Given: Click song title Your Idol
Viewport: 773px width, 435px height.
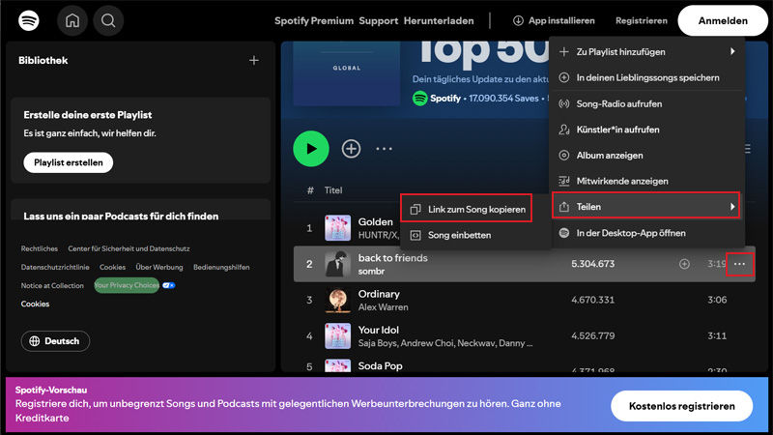Looking at the screenshot, I should (x=378, y=330).
